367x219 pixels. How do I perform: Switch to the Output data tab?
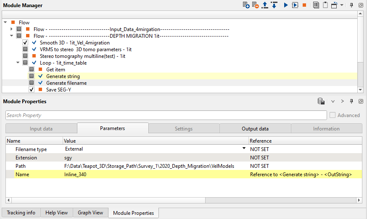(255, 129)
